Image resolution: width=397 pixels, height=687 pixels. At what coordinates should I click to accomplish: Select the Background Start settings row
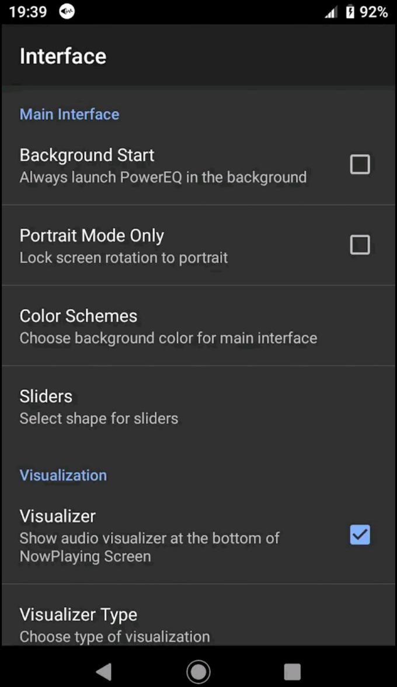point(163,164)
